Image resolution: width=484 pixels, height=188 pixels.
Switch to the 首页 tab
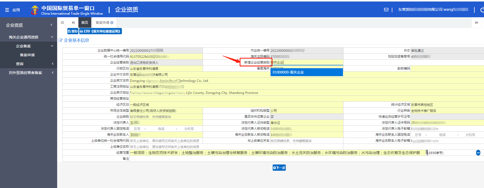click(x=85, y=22)
